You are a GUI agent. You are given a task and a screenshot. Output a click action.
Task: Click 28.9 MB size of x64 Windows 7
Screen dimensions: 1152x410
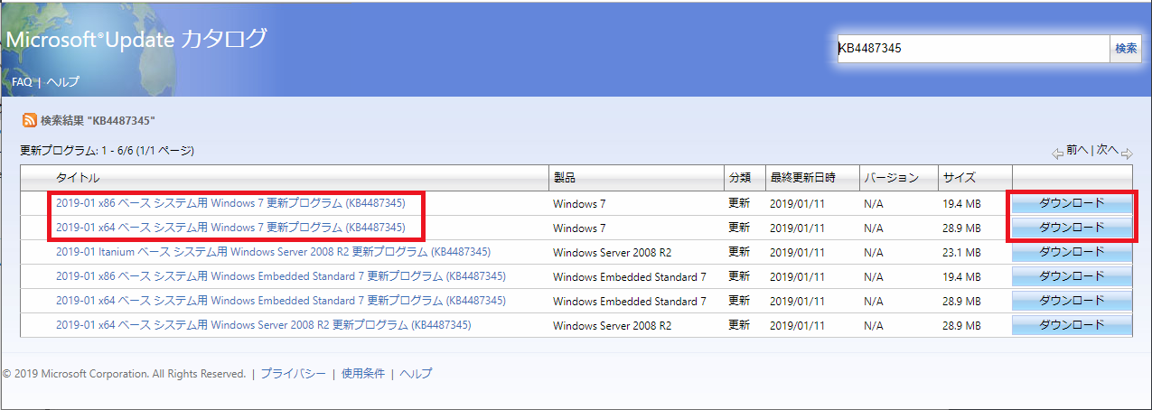point(962,228)
